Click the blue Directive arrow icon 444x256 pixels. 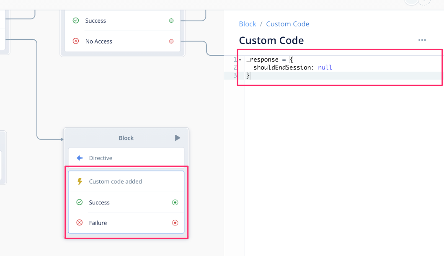[x=80, y=158]
